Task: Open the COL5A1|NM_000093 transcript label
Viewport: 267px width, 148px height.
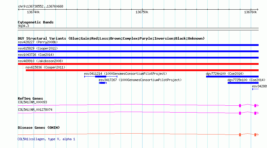Action: (x=32, y=102)
